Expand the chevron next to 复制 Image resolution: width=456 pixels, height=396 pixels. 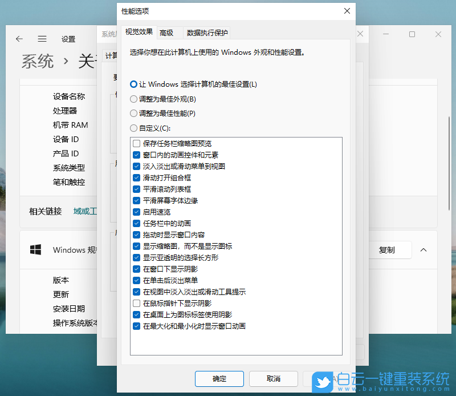click(x=424, y=250)
